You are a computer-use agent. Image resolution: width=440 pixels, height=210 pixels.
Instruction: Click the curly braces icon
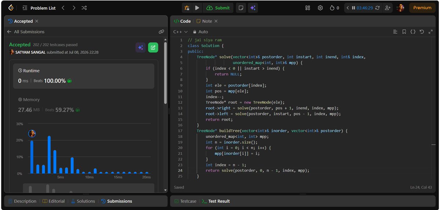(413, 32)
